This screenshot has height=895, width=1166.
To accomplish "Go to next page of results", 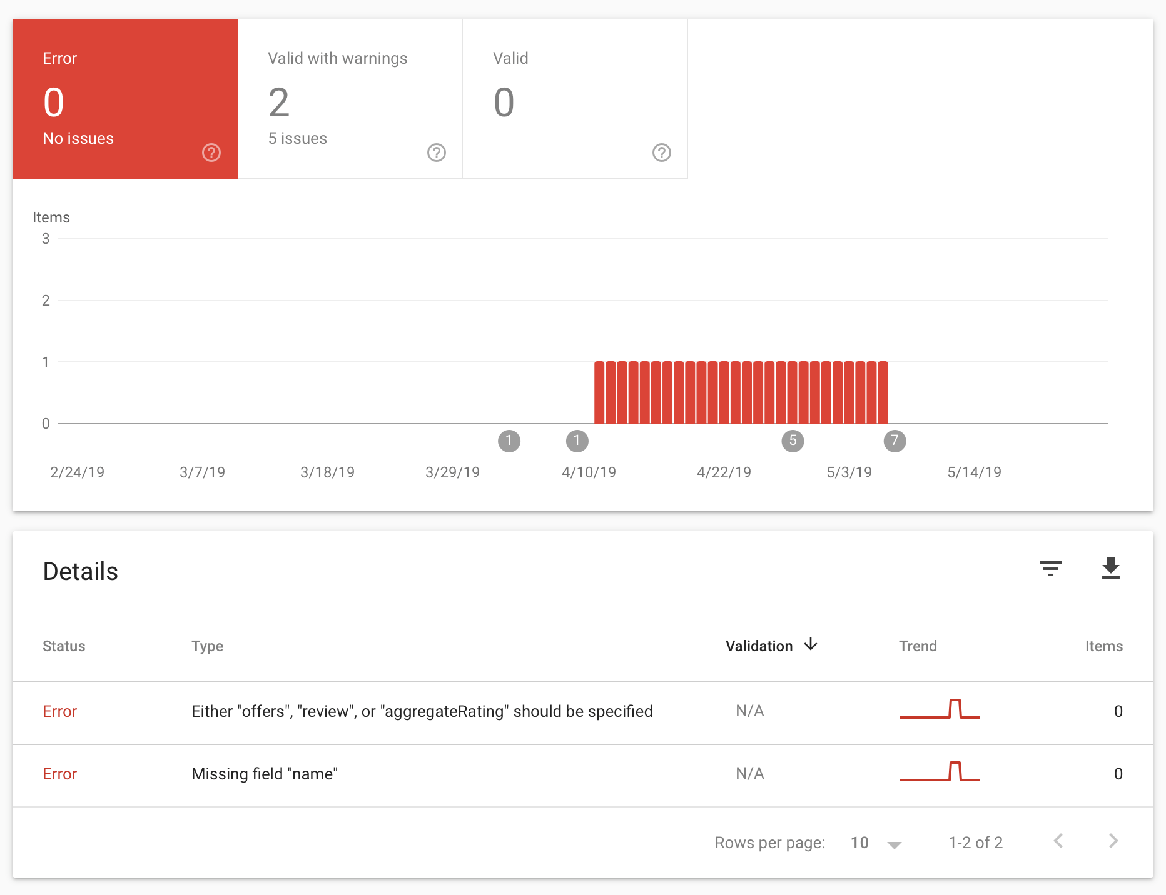I will (x=1113, y=841).
